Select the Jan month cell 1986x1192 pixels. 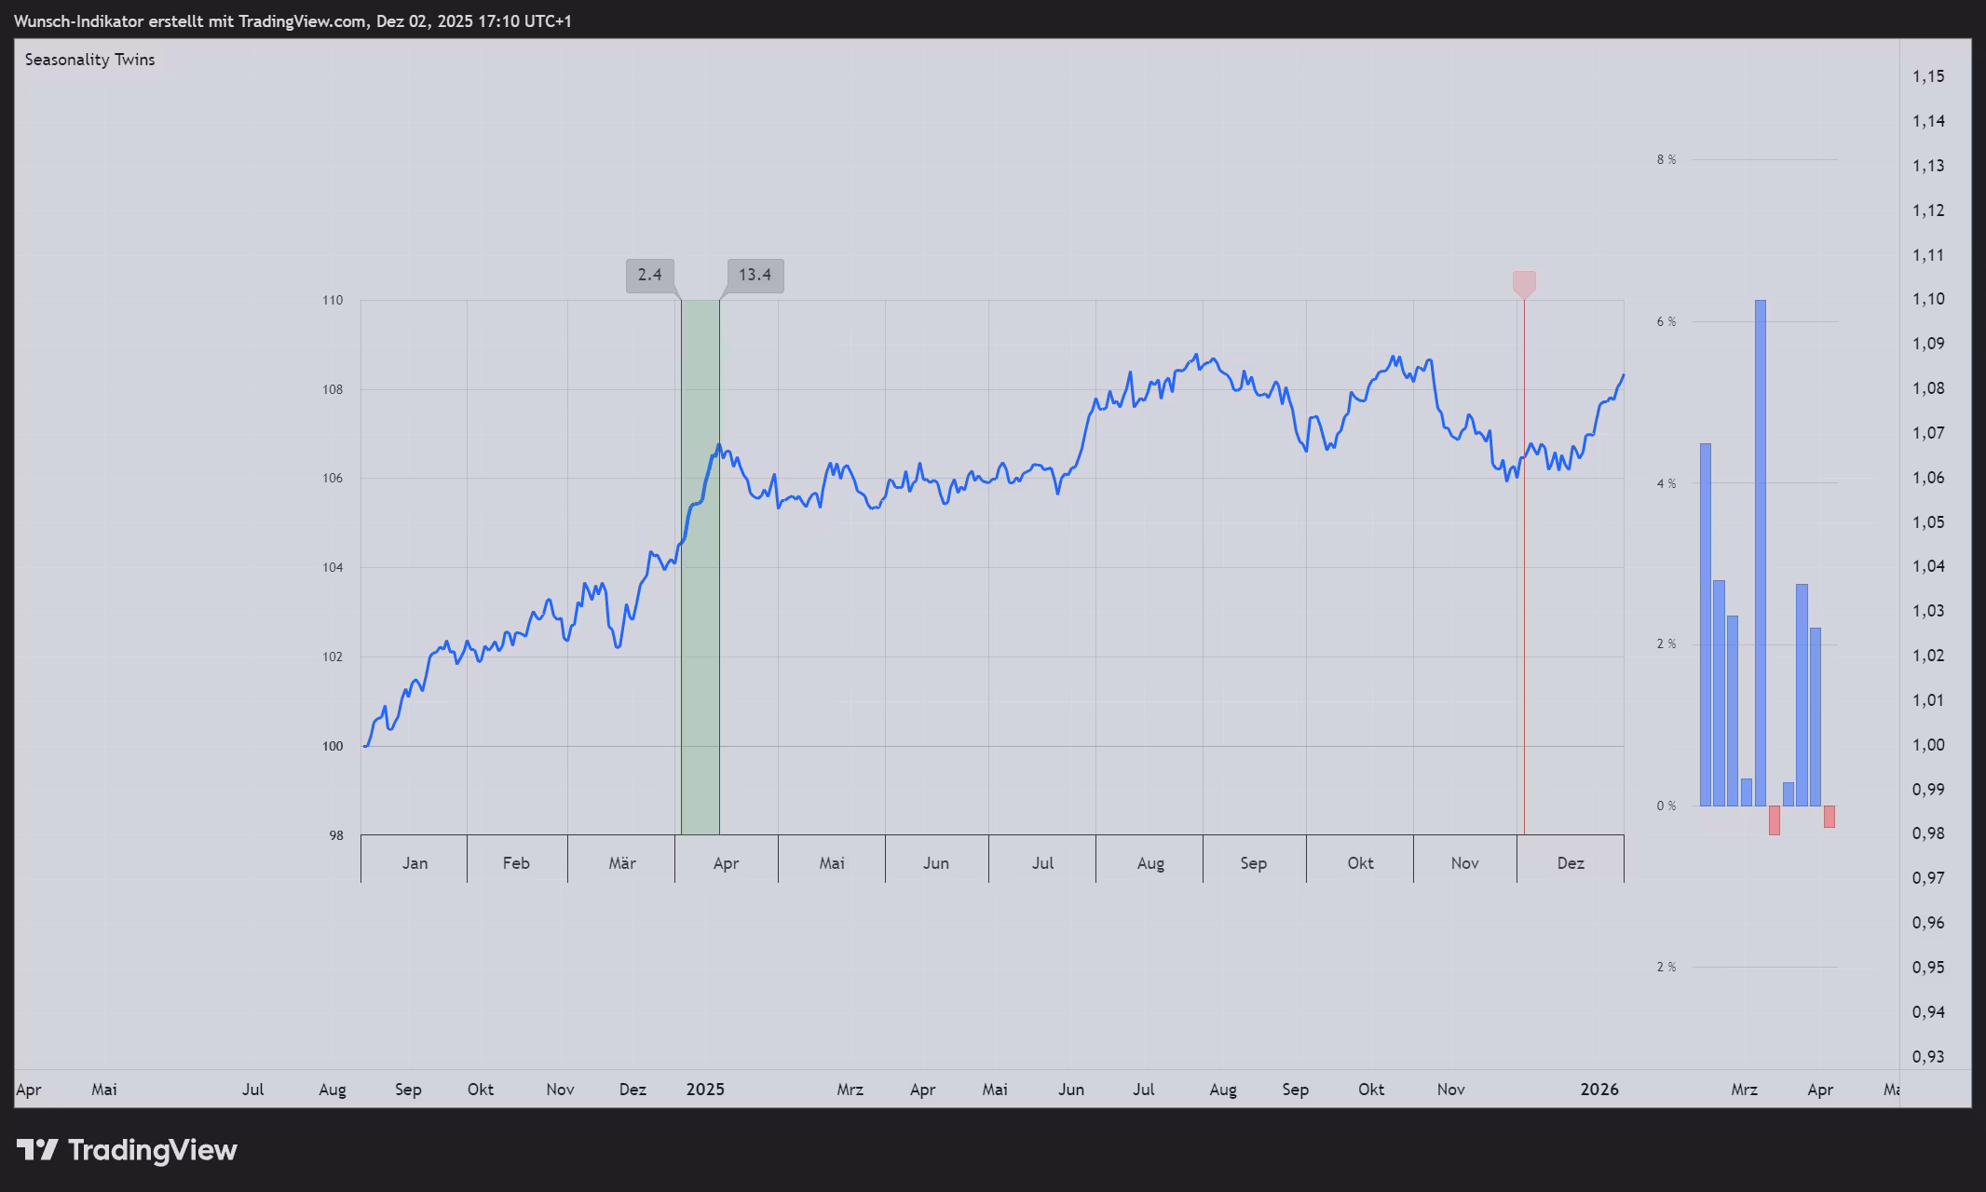(415, 862)
